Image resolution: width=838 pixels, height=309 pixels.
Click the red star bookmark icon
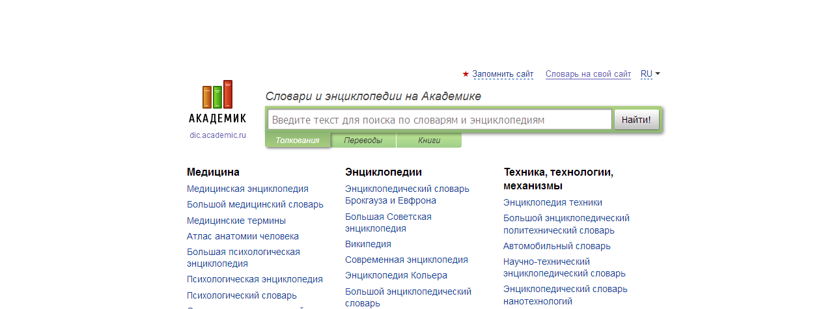[x=466, y=74]
